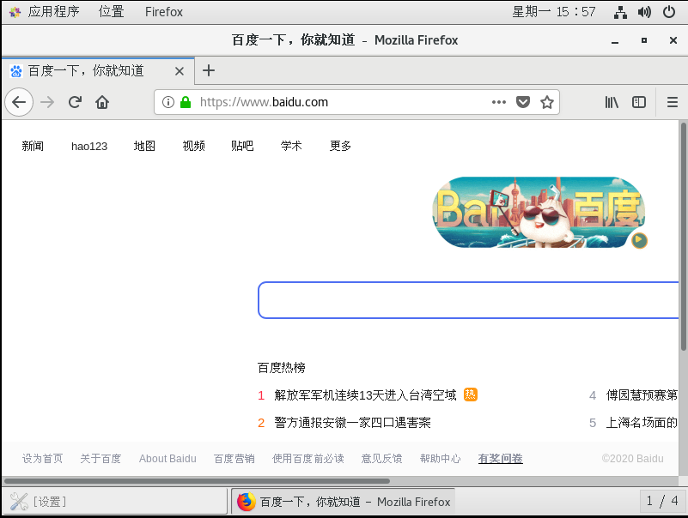Click the forward navigation arrow
Viewport: 688px width, 518px height.
tap(47, 102)
